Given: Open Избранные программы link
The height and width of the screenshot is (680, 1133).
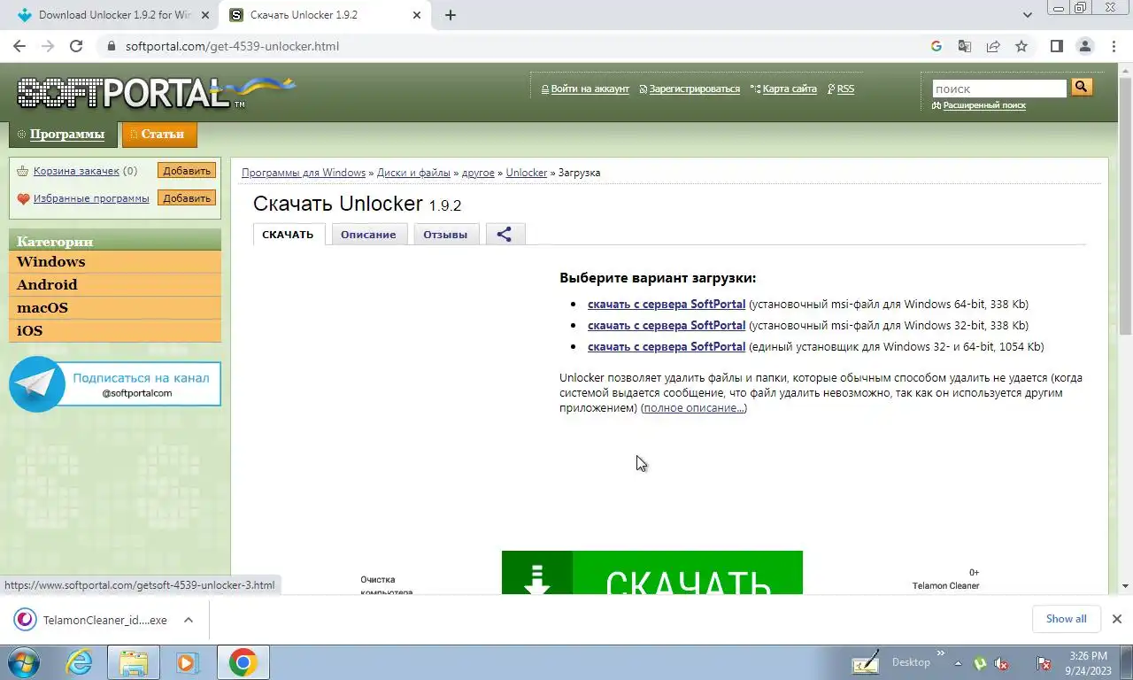Looking at the screenshot, I should [x=91, y=198].
